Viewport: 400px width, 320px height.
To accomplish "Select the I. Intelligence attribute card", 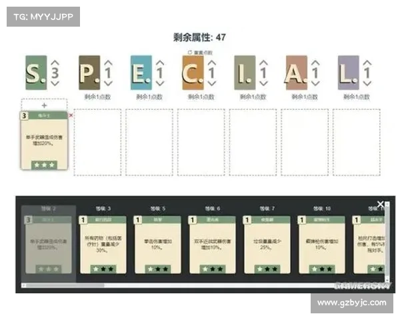I will coord(245,73).
